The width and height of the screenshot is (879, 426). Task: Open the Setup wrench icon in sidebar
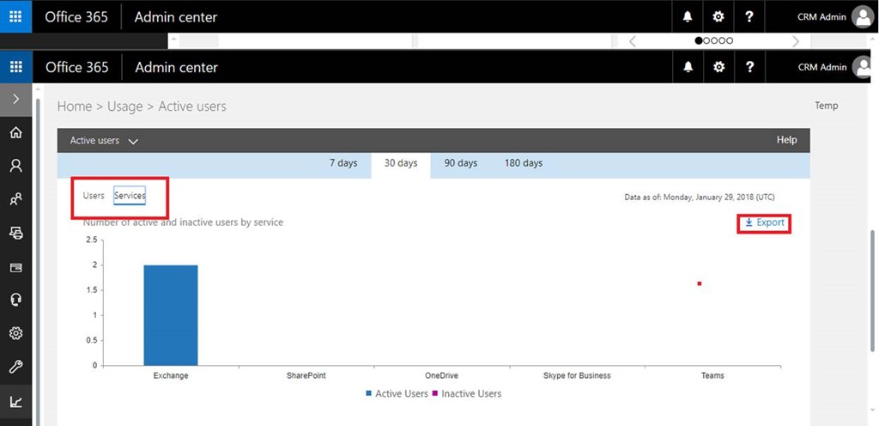pyautogui.click(x=15, y=367)
